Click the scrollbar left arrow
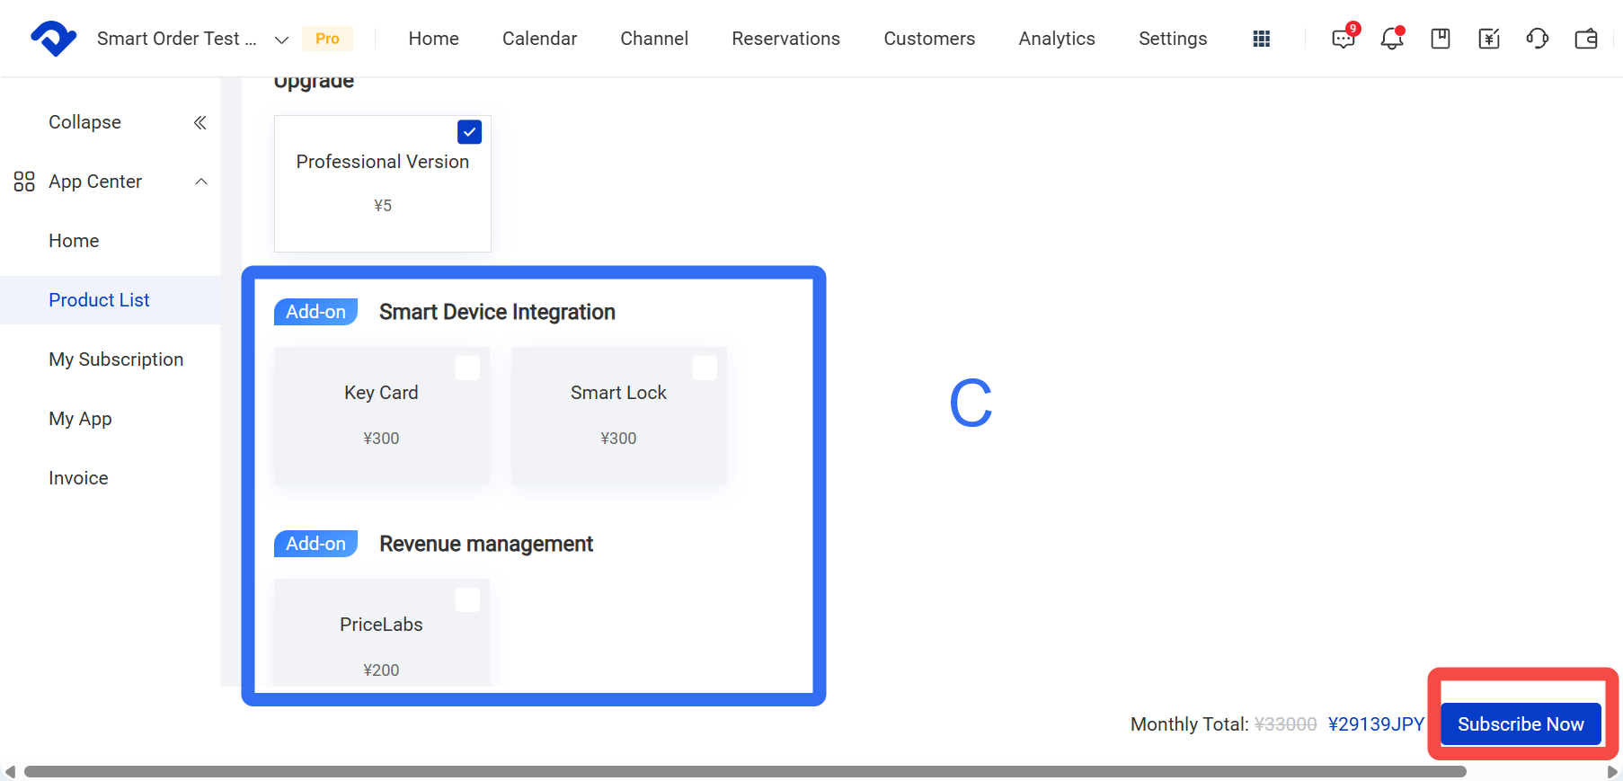The width and height of the screenshot is (1623, 781). pos(10,772)
